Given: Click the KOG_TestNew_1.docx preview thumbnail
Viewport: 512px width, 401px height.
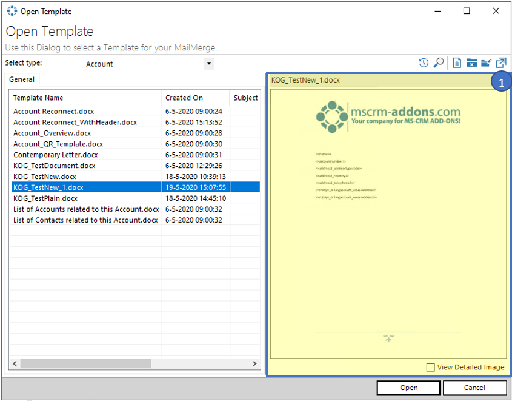Looking at the screenshot, I should 388,224.
